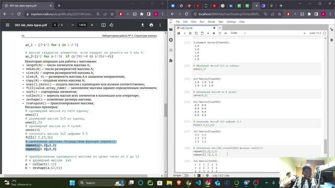Viewport: 335px width, 188px height.
Task: Reload the localhost page in right browser
Action: click(x=186, y=14)
